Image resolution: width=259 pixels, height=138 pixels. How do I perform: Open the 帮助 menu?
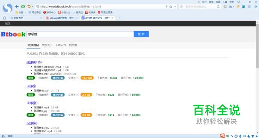[232, 2]
